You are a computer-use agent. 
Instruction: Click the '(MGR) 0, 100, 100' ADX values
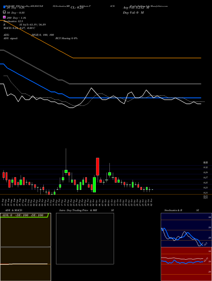pyautogui.click(x=43, y=35)
